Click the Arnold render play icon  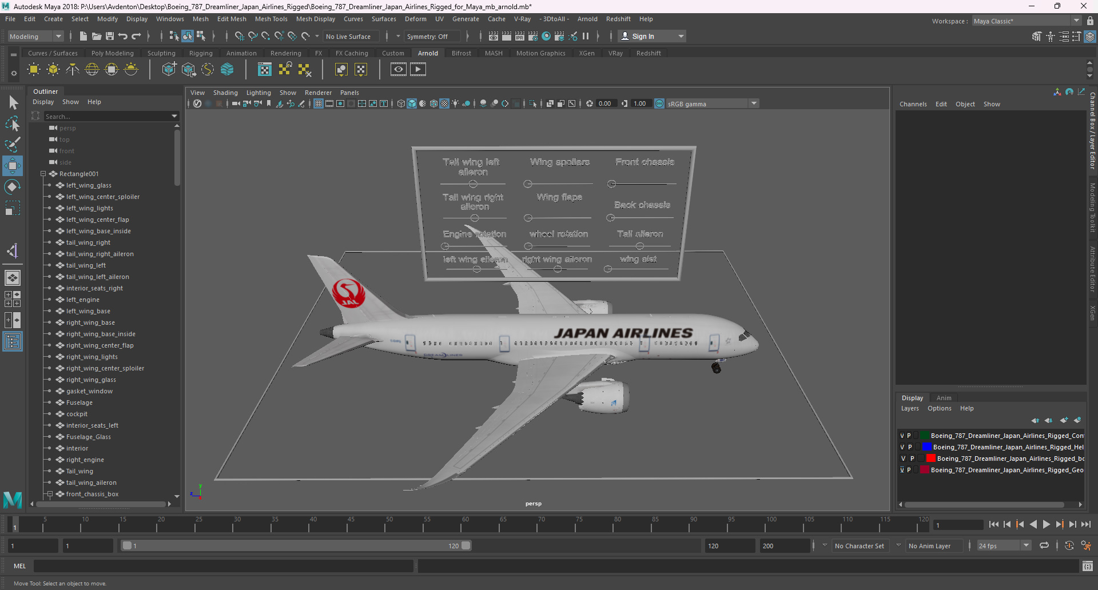(x=418, y=70)
